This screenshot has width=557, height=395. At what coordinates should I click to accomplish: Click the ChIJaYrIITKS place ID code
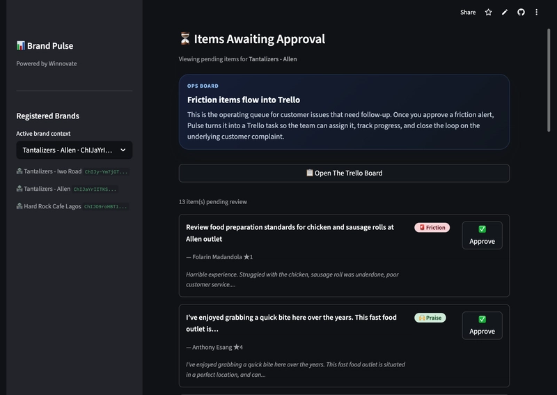point(95,189)
